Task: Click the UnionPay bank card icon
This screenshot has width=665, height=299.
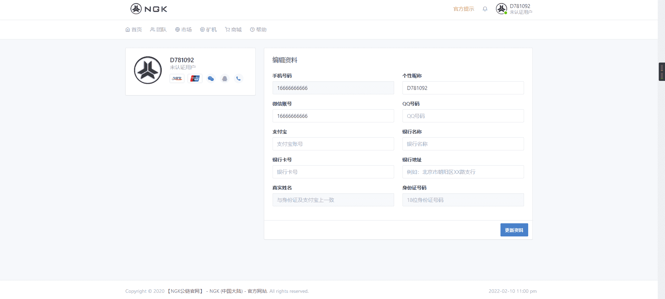Action: 195,78
